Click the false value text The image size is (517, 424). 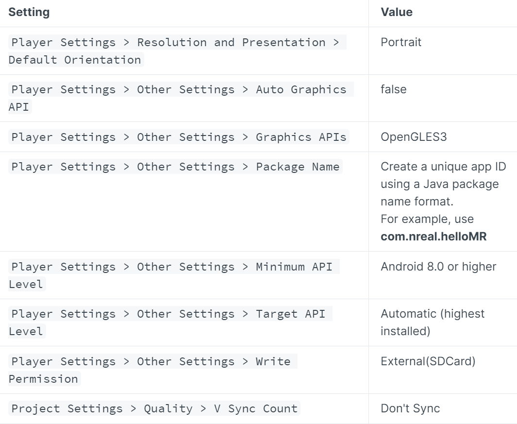click(x=394, y=89)
